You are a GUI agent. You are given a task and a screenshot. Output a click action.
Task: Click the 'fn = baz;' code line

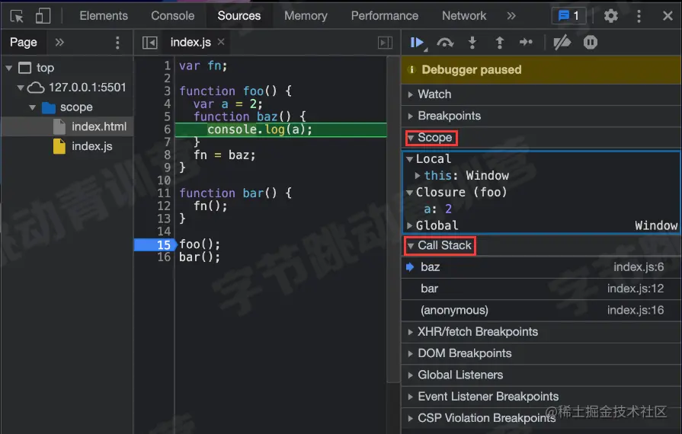point(225,155)
